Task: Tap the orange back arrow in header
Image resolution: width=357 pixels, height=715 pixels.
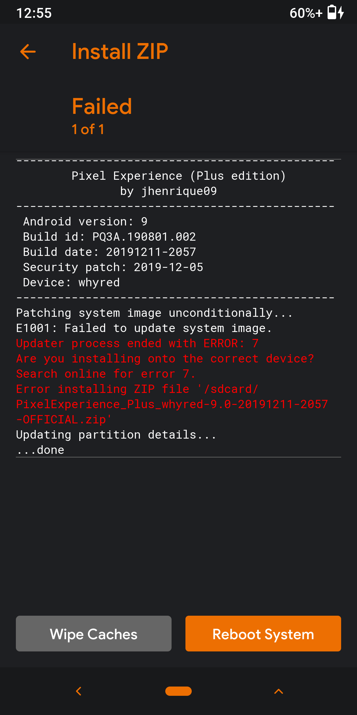Action: click(x=28, y=52)
